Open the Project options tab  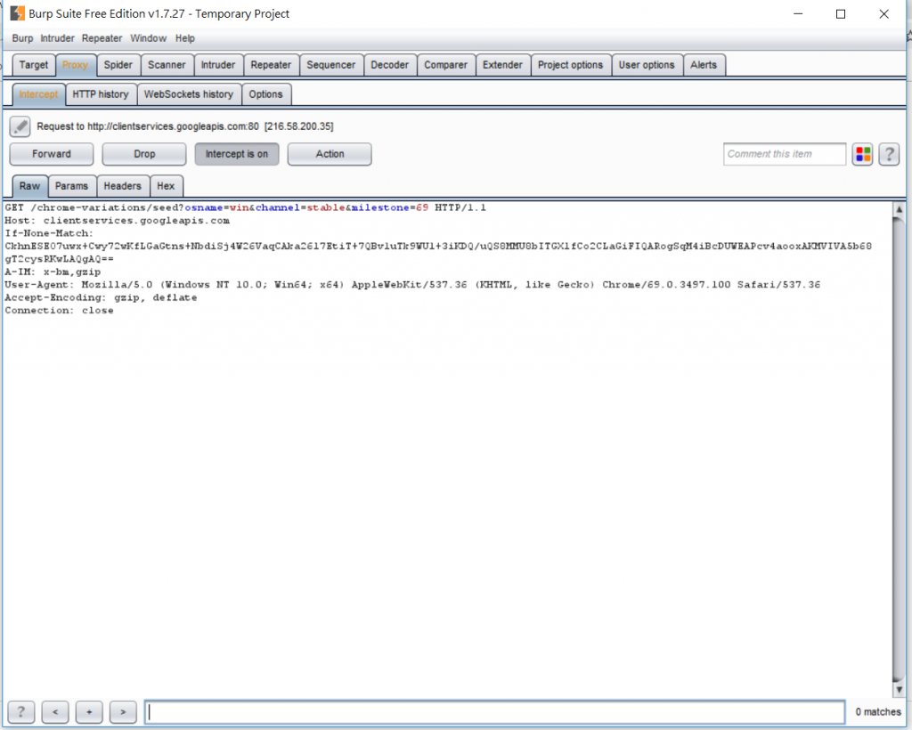(x=571, y=65)
